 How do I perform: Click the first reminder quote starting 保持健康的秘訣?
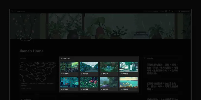pyautogui.click(x=162, y=69)
